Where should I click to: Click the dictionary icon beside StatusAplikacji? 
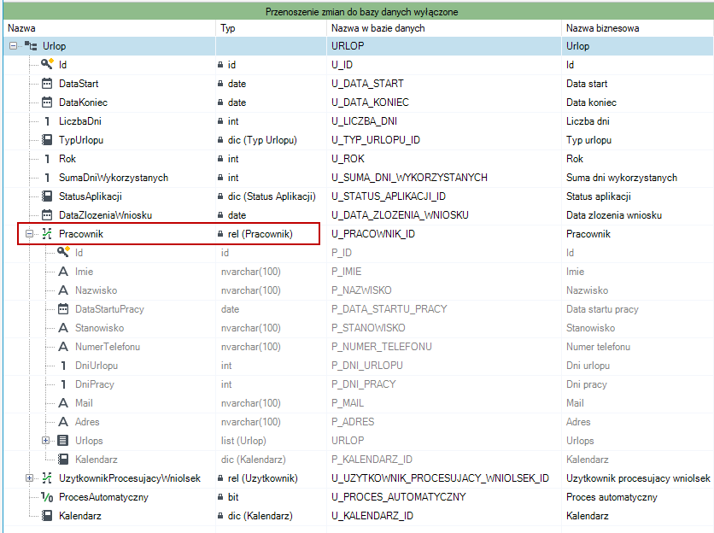click(47, 196)
